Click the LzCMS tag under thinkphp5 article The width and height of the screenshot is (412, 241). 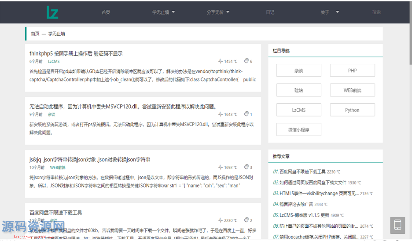pyautogui.click(x=54, y=61)
